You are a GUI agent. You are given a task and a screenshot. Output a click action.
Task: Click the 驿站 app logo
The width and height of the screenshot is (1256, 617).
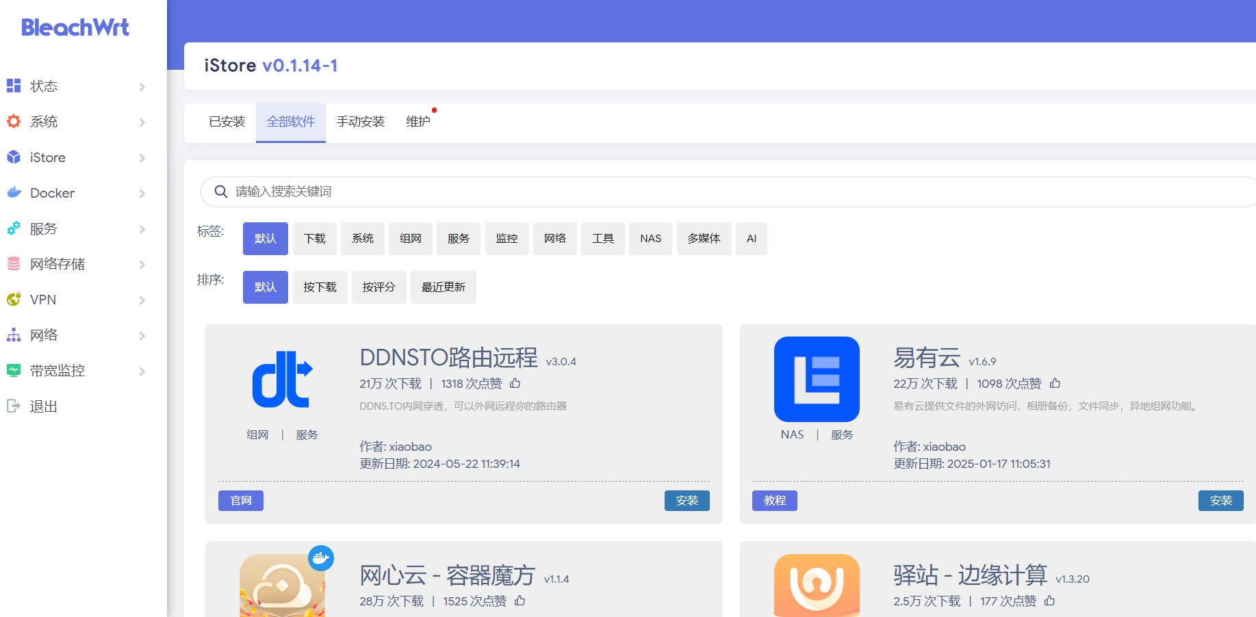817,586
